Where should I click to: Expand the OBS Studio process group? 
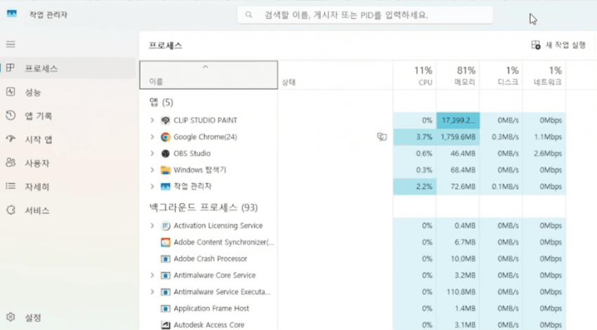click(x=152, y=153)
